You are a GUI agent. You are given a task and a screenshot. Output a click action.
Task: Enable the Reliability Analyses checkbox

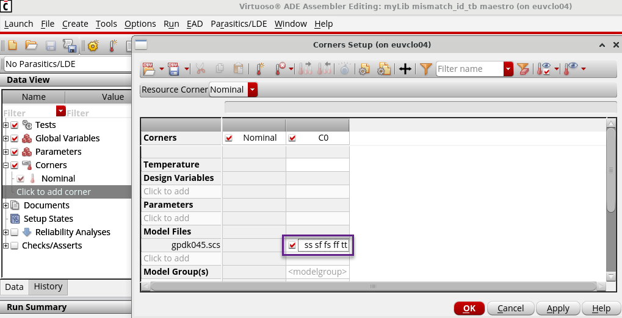click(15, 232)
